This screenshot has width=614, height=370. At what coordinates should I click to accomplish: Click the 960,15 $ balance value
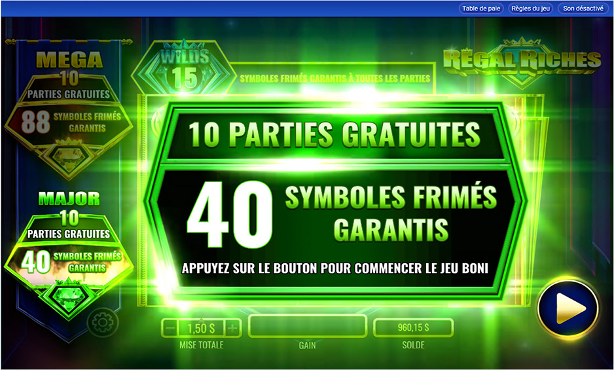click(413, 327)
